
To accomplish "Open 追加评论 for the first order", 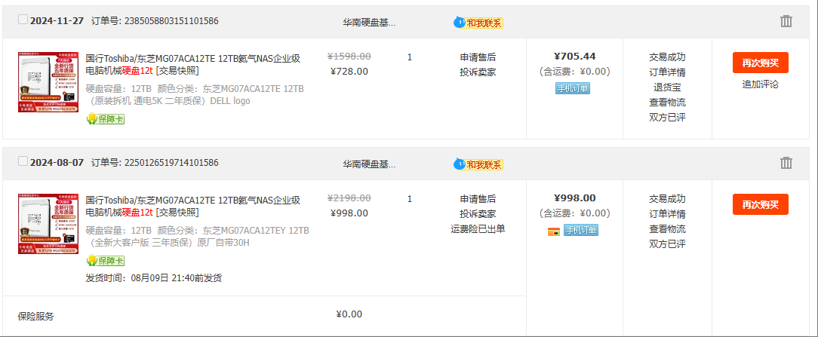I will 760,84.
